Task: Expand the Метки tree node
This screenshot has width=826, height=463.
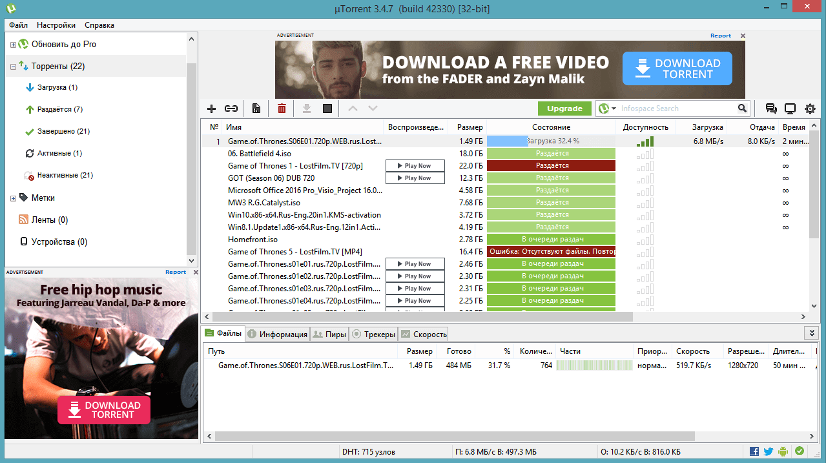Action: coord(13,198)
